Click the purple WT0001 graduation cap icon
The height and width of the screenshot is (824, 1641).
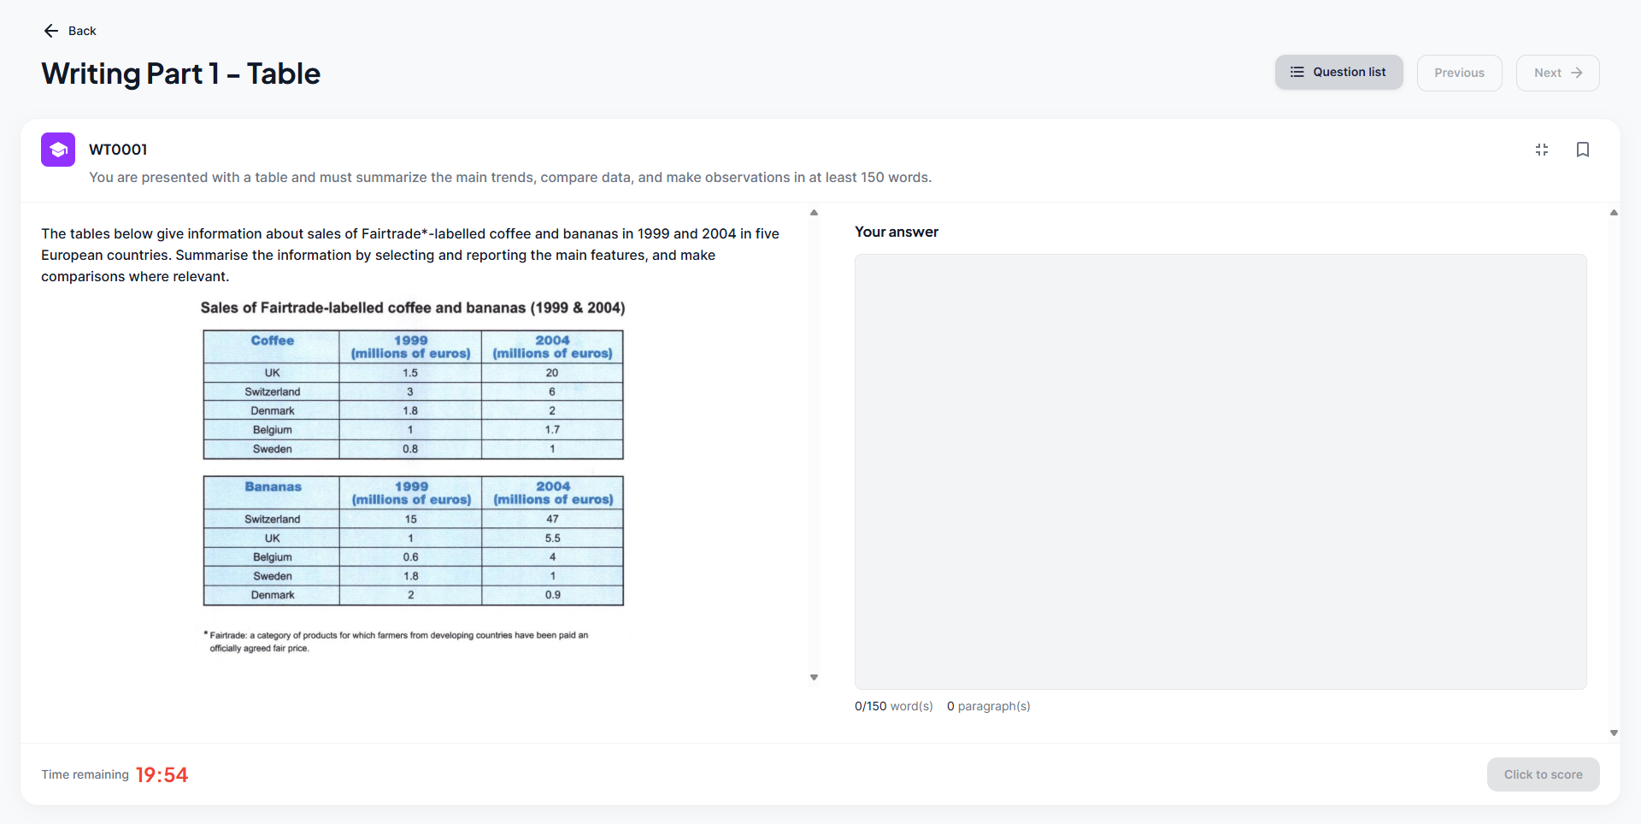(58, 150)
